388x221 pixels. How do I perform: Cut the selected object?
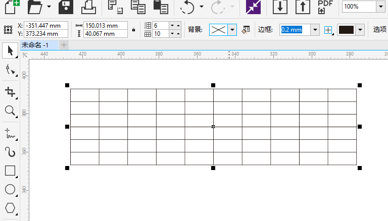[115, 7]
